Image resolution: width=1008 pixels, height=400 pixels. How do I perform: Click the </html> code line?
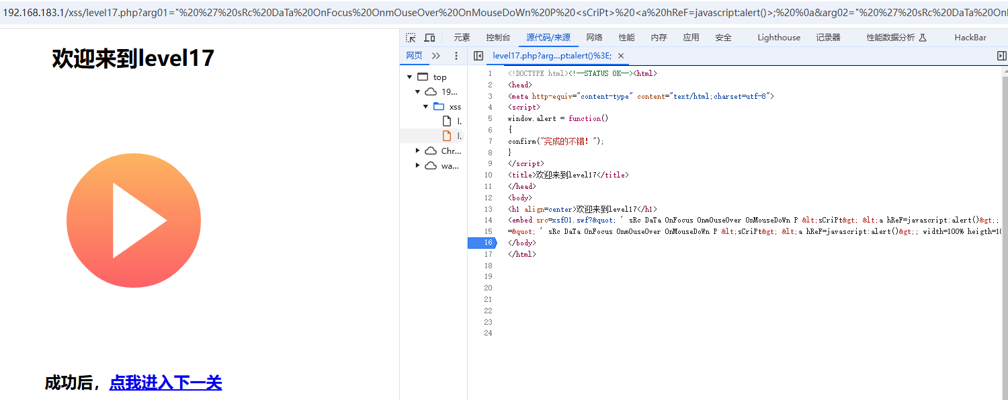522,254
